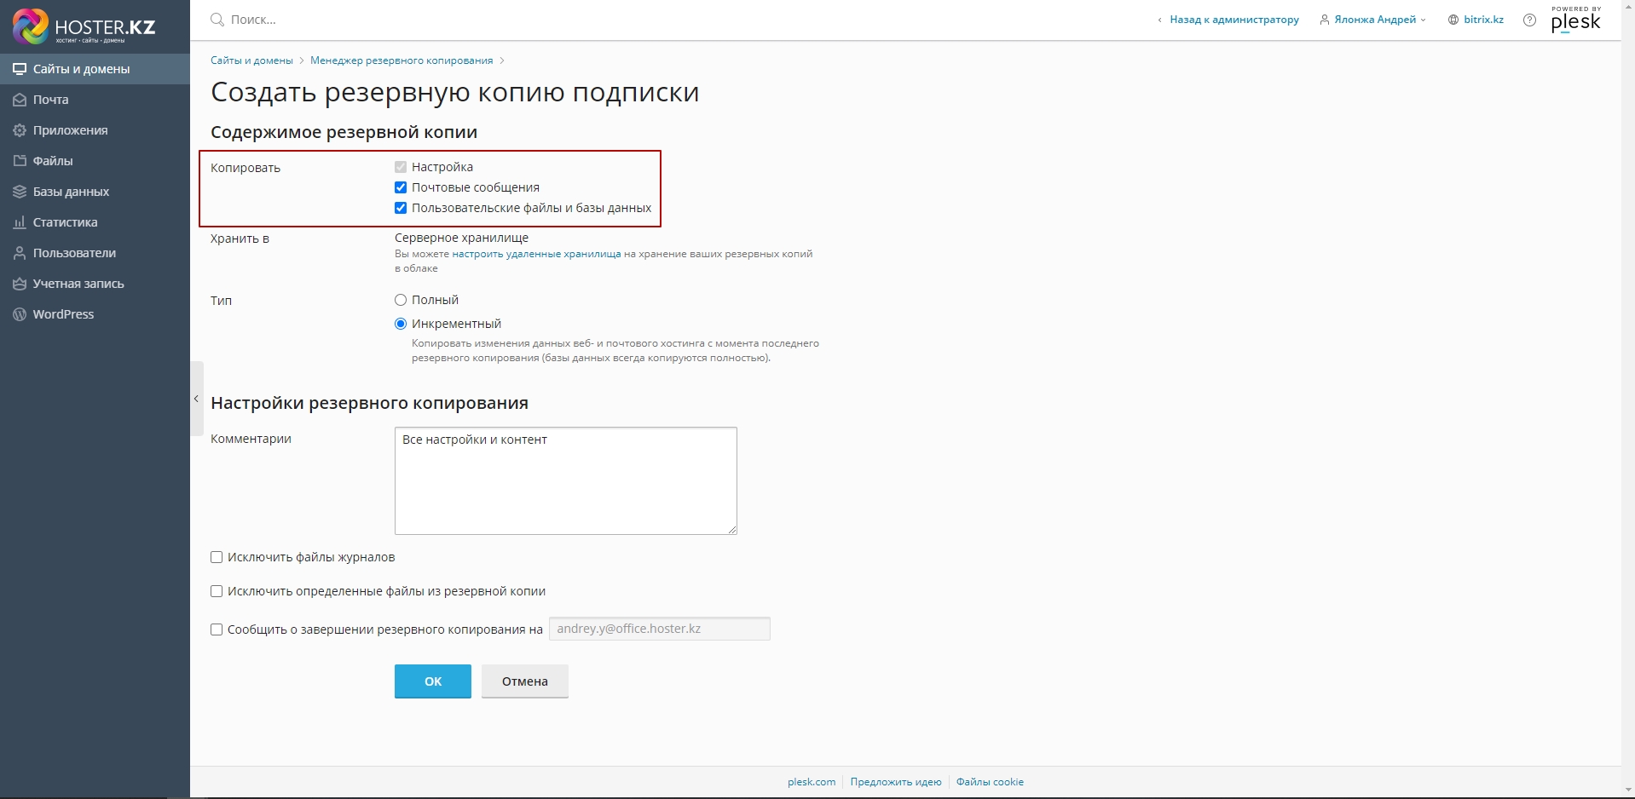Image resolution: width=1635 pixels, height=799 pixels.
Task: Select the Full backup type radio
Action: click(401, 300)
